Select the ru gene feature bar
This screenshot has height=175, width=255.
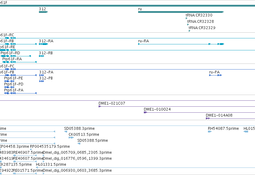pos(181,12)
